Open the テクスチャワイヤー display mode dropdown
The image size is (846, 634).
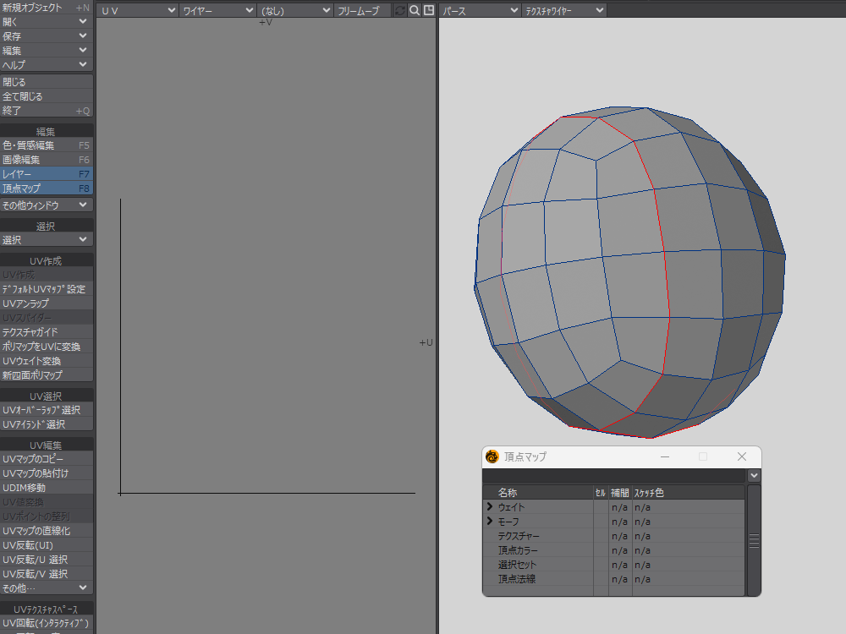pos(564,10)
